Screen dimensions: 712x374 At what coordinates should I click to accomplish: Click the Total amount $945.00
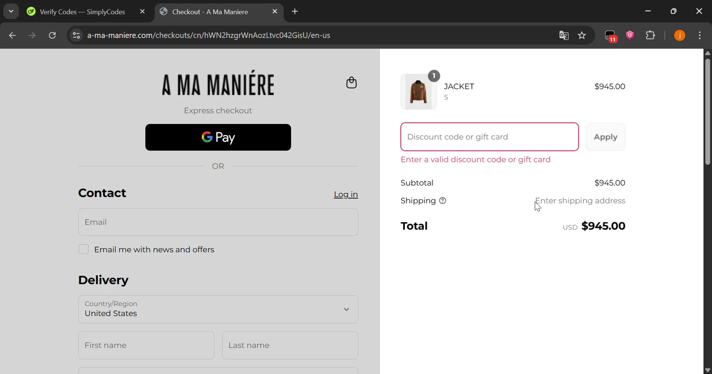coord(603,226)
